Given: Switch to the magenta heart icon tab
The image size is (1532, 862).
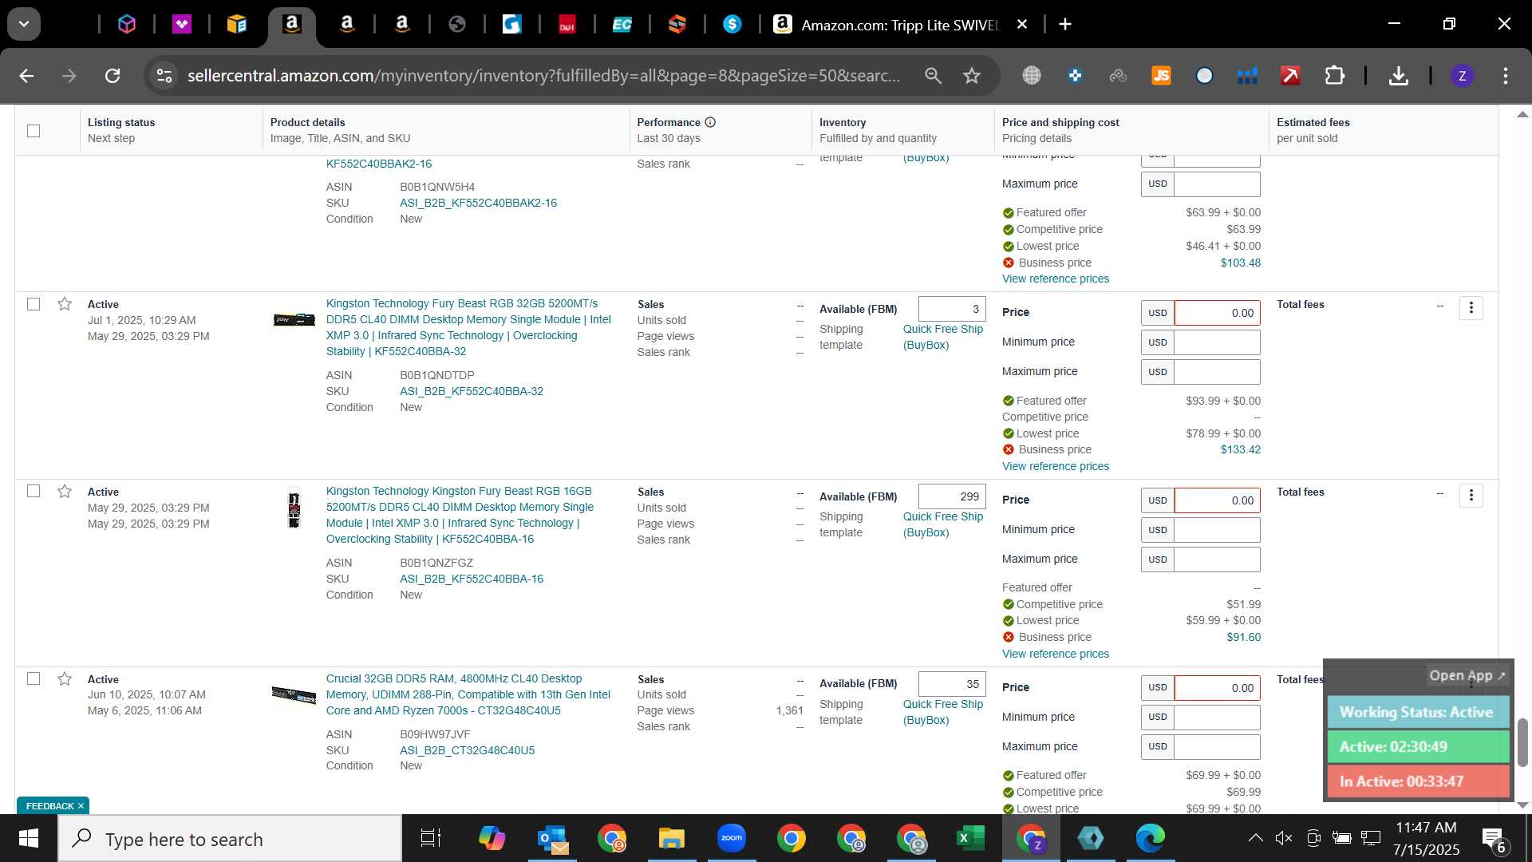Looking at the screenshot, I should [x=182, y=25].
